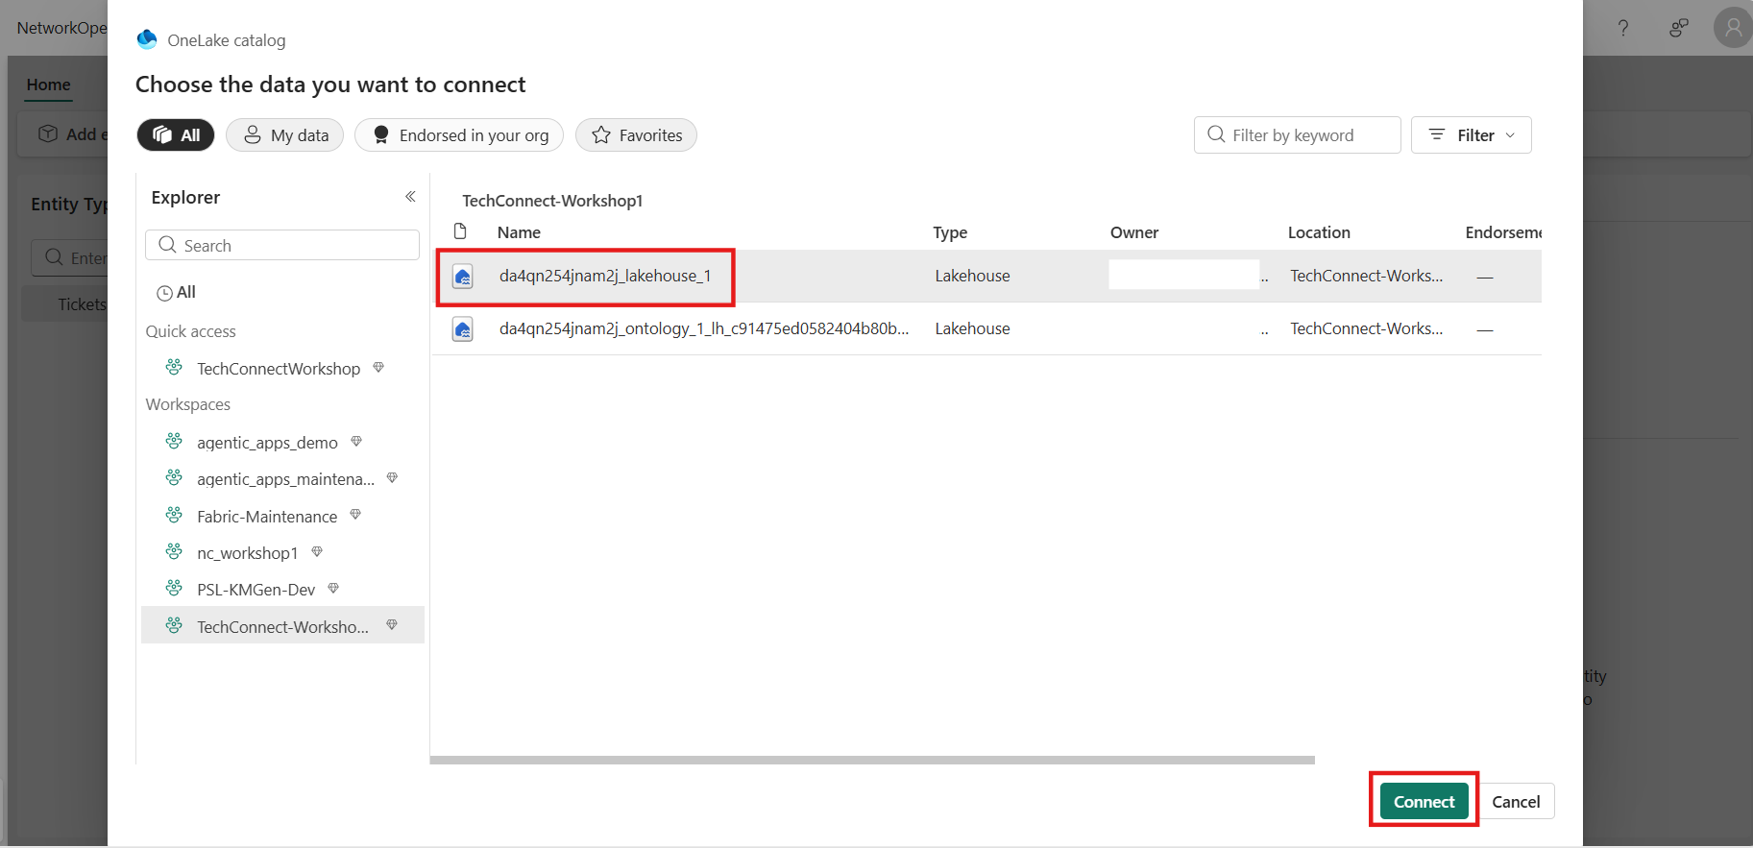Select the All filter pill
The image size is (1753, 848).
(176, 135)
